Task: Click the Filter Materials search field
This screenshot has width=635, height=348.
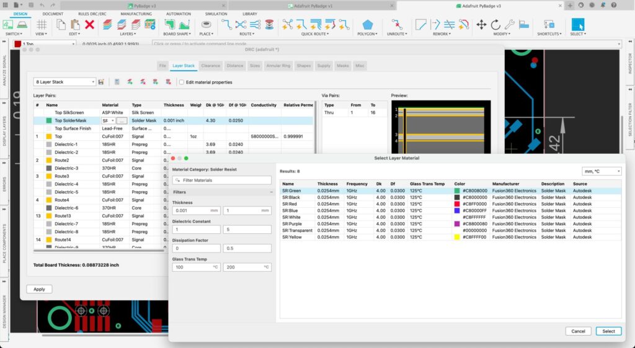Action: pos(221,180)
